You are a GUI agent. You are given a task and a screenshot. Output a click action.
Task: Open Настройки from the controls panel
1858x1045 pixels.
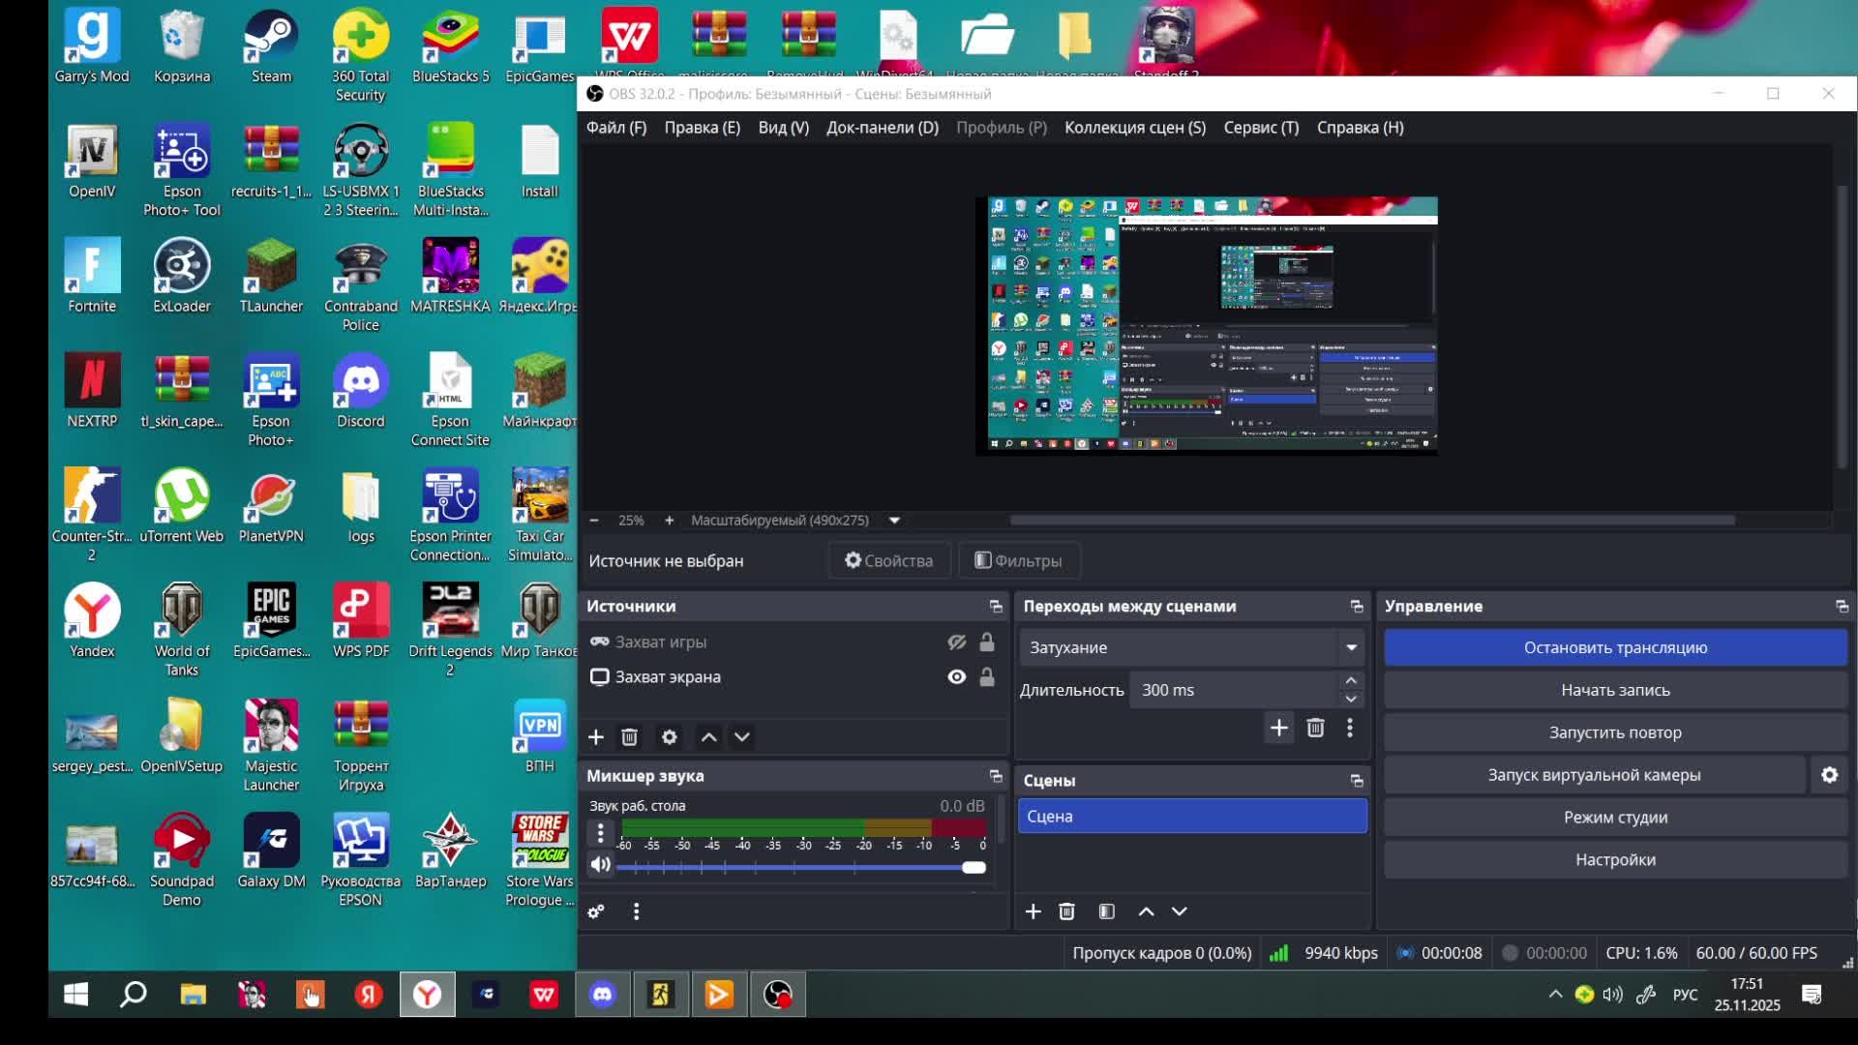(x=1614, y=859)
